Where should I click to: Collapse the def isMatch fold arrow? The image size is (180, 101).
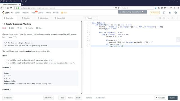(x=89, y=25)
